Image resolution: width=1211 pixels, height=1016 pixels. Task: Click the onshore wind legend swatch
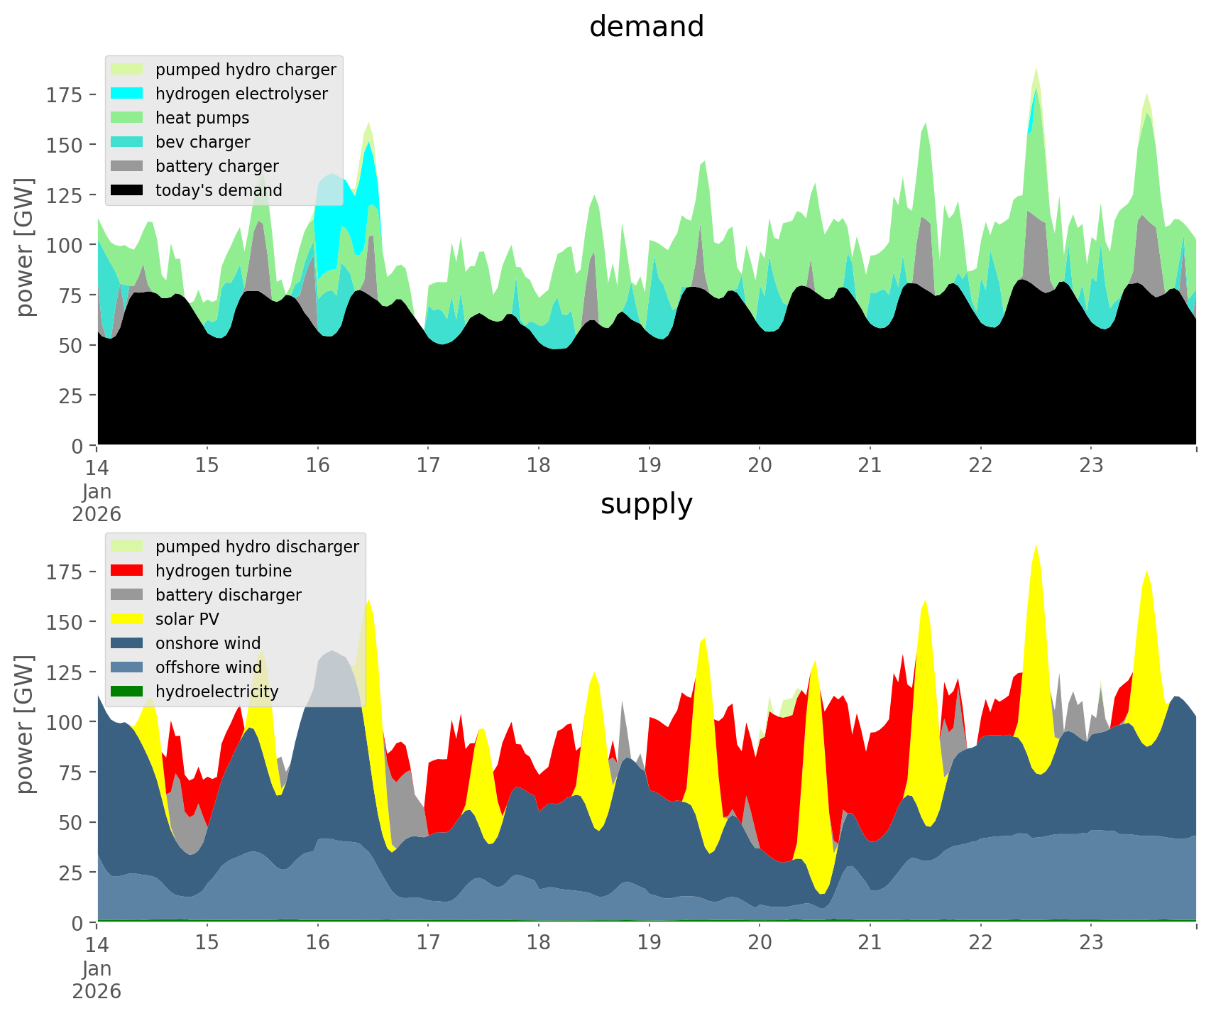(x=127, y=643)
